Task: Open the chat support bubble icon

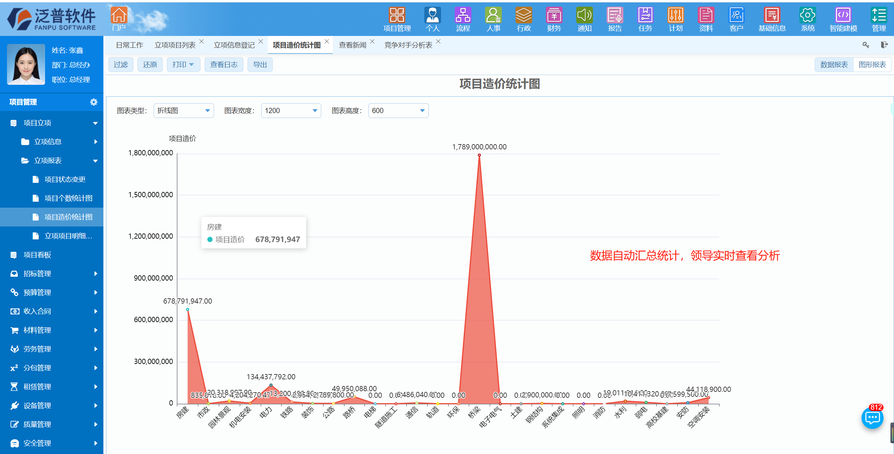Action: 872,417
